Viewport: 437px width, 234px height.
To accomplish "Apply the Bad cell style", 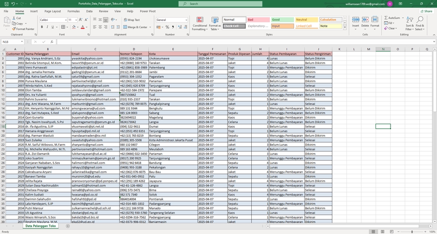I will pyautogui.click(x=259, y=20).
